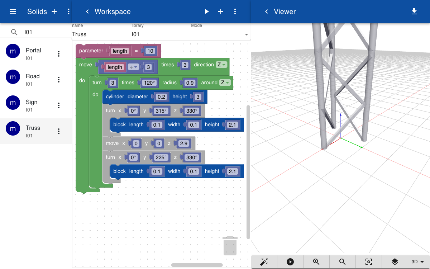Open Road item options menu
The image size is (430, 269).
[x=59, y=80]
